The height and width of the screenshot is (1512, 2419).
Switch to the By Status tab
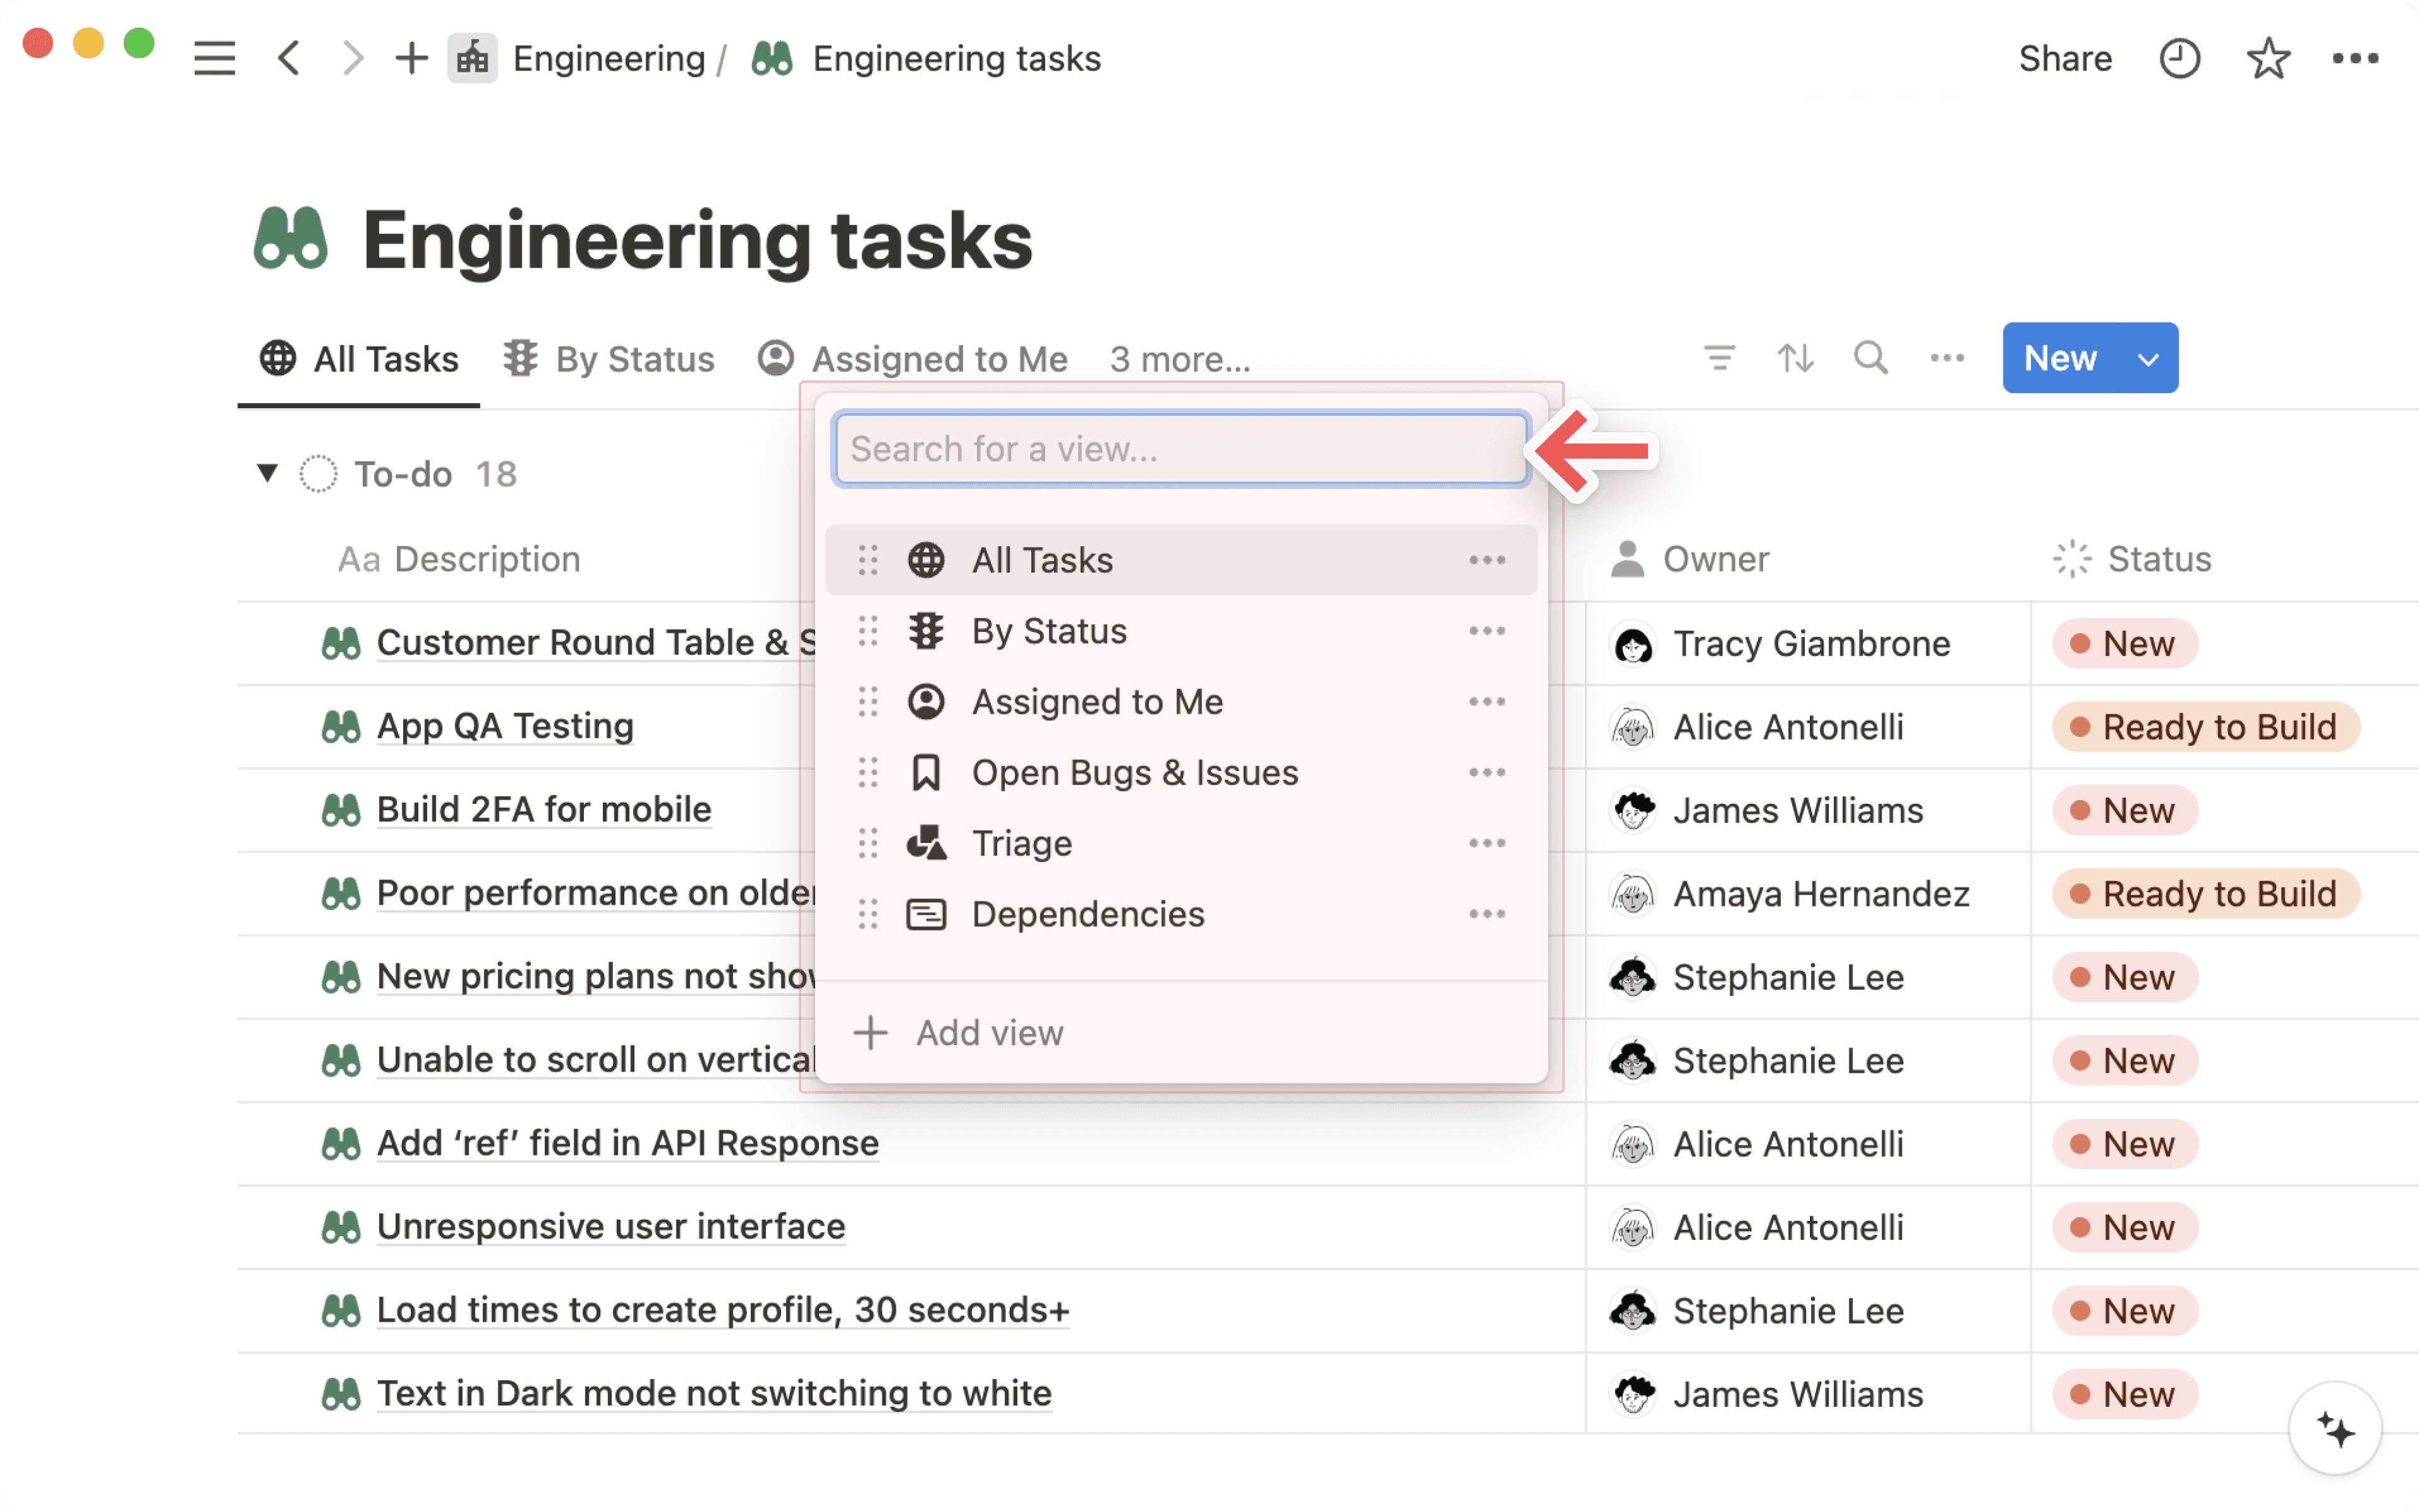click(609, 359)
